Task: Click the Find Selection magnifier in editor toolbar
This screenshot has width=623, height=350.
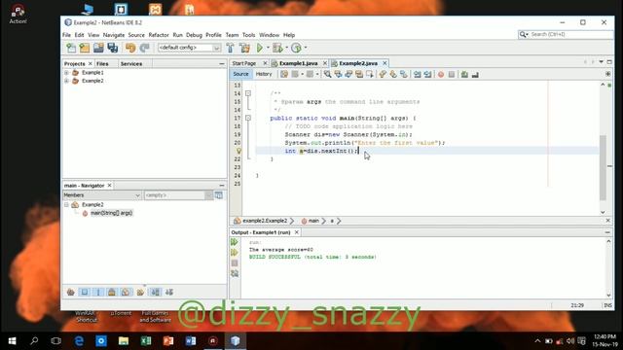Action: pos(327,74)
